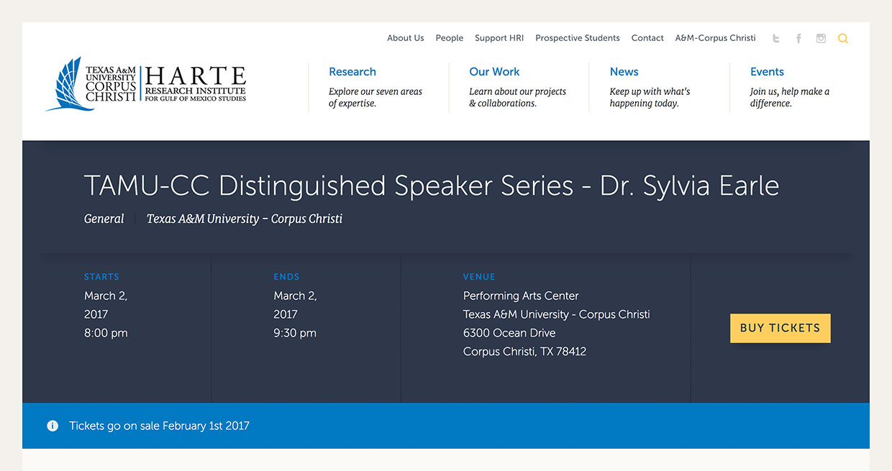Click 'Keep up with what's happening today' text
The width and height of the screenshot is (892, 471).
[650, 97]
